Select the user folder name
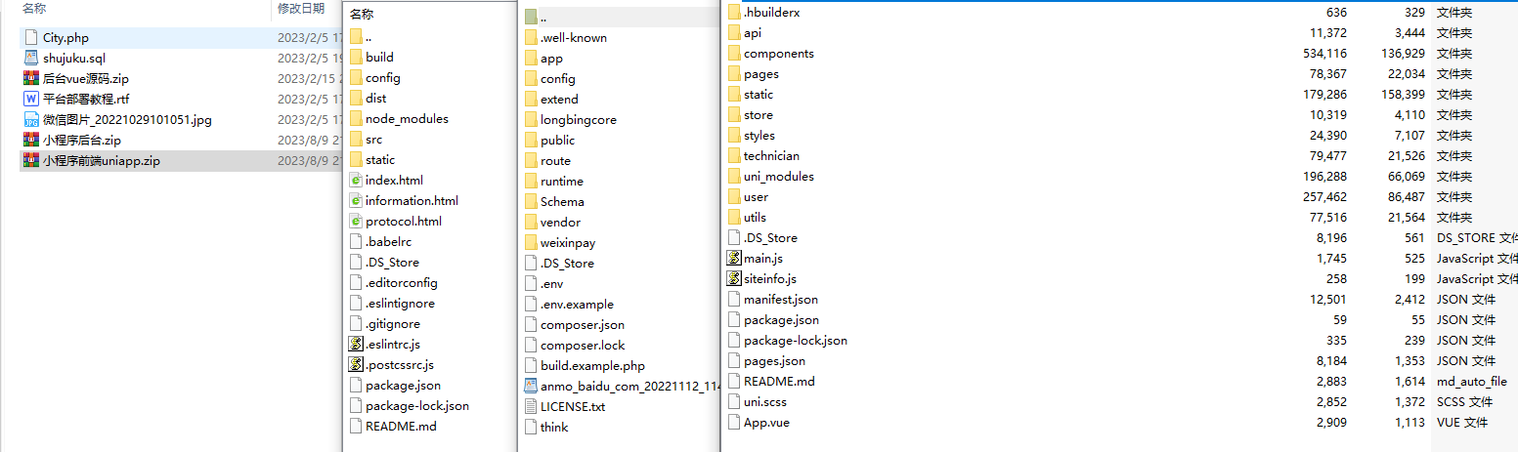This screenshot has height=452, width=1518. click(757, 197)
